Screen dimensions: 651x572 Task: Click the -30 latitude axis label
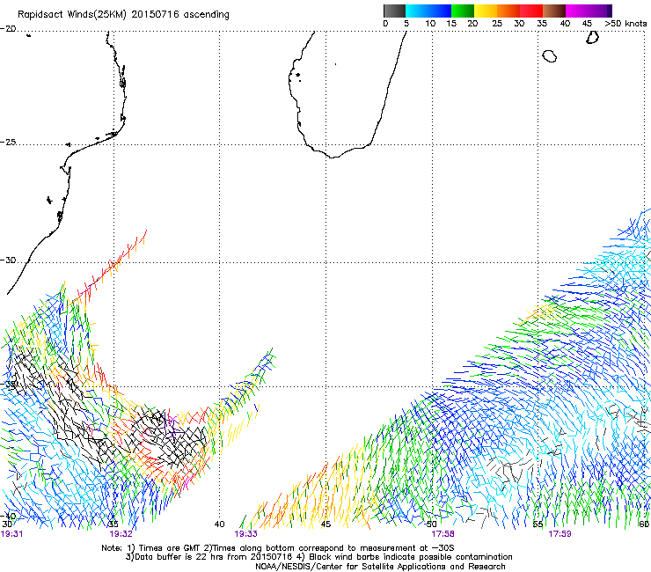coord(8,260)
